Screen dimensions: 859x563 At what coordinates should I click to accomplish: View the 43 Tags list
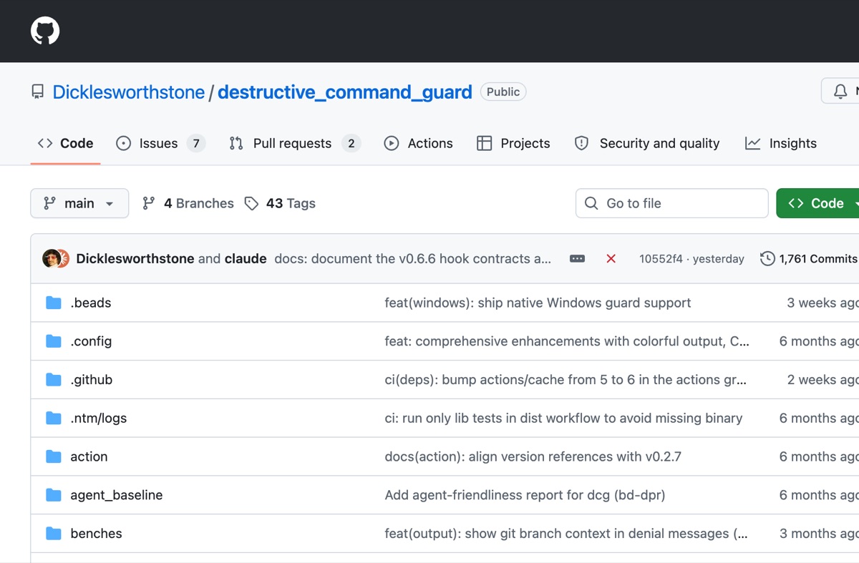coord(280,203)
